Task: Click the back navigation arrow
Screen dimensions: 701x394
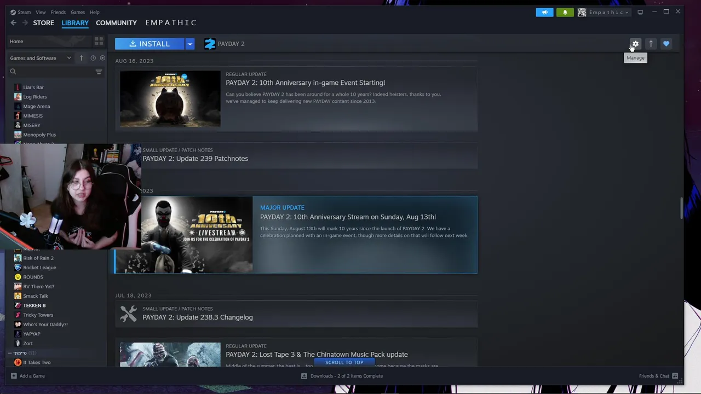Action: click(x=13, y=22)
